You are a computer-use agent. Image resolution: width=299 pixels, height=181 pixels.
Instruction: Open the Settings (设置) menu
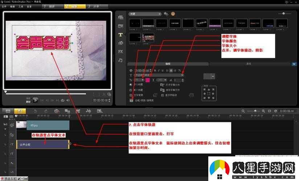click(x=29, y=7)
